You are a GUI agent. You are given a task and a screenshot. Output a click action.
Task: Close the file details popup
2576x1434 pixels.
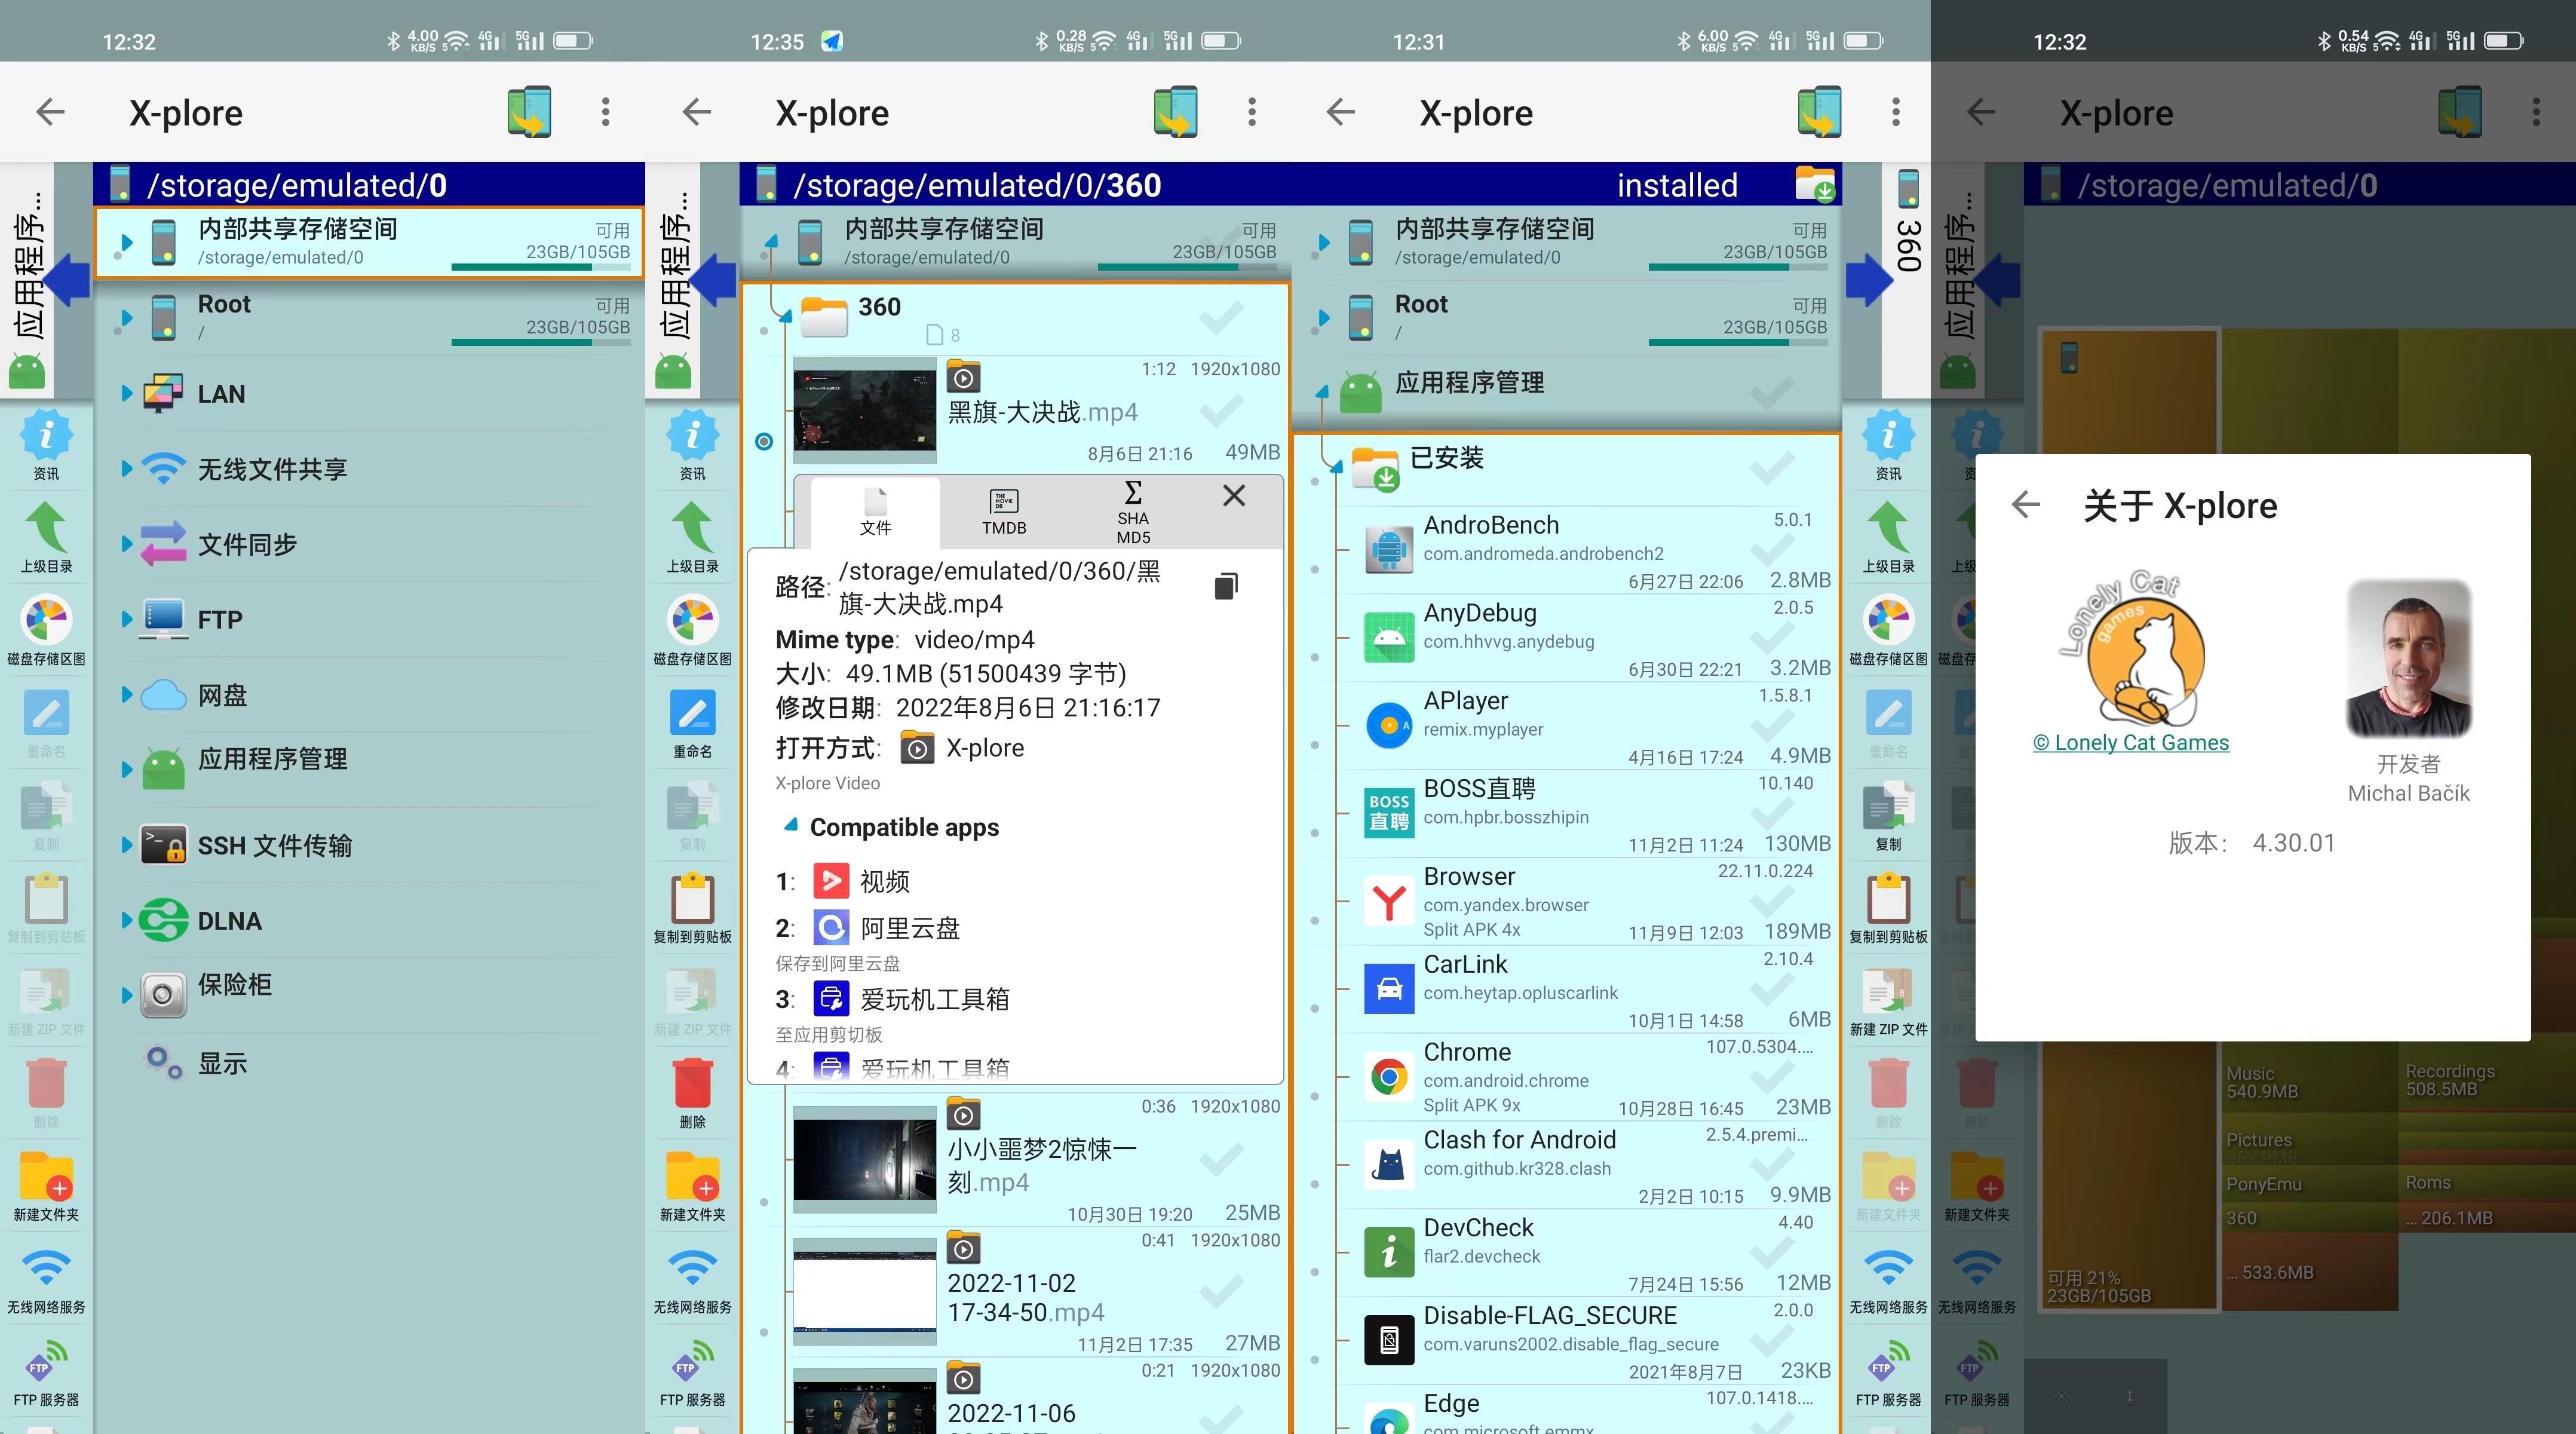click(x=1234, y=496)
